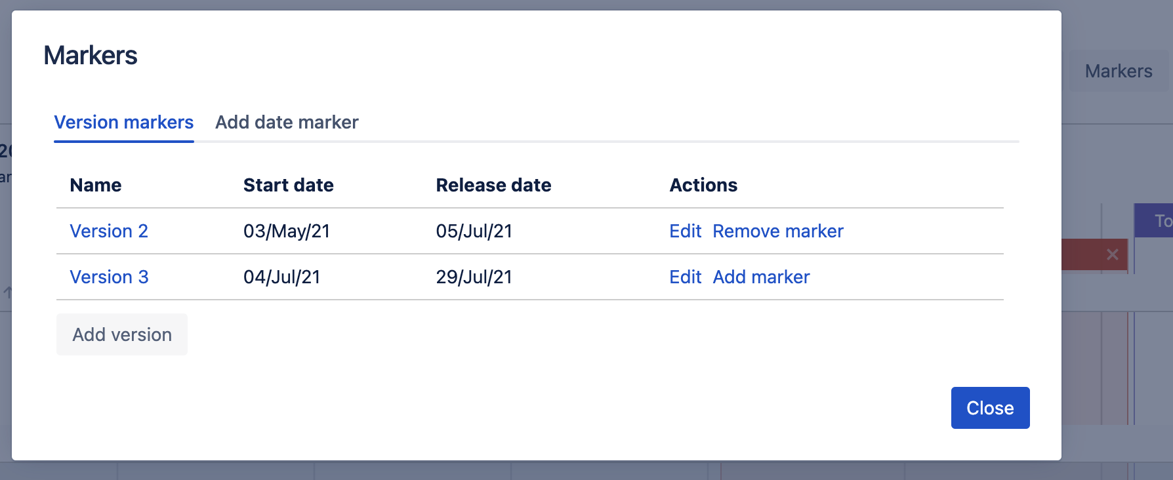This screenshot has height=480, width=1173.
Task: Close the Markers dialog
Action: coord(989,408)
